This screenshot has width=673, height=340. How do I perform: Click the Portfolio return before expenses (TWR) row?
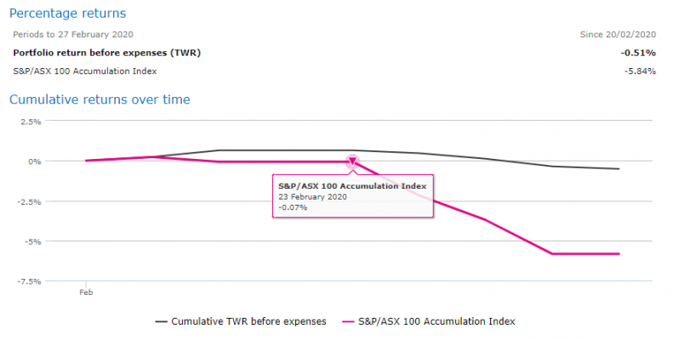coord(107,52)
